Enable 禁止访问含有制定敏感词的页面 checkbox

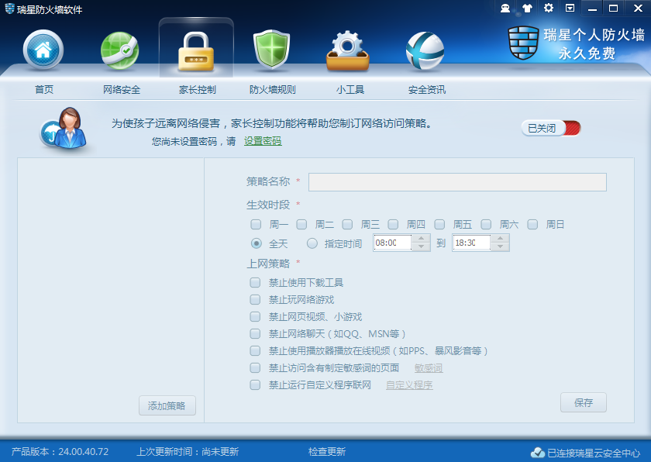click(x=255, y=367)
